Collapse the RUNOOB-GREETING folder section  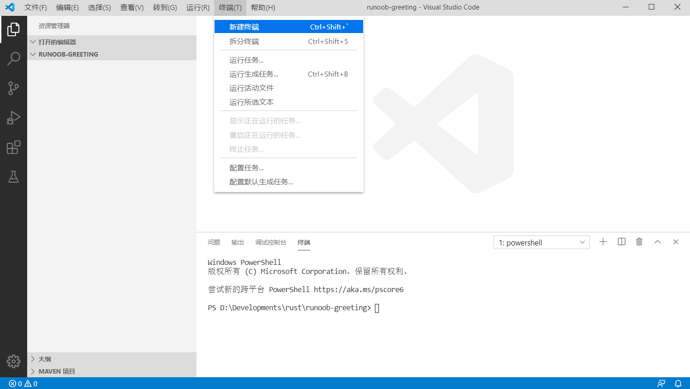tap(68, 54)
